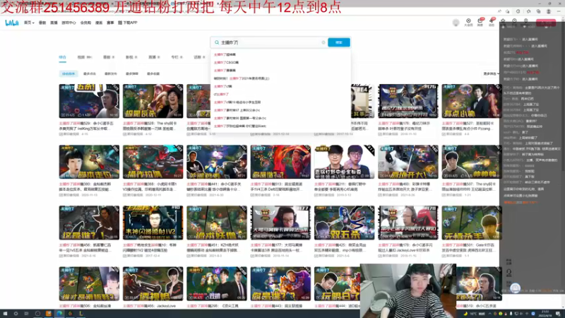Screen dimensions: 565x318
Task: Click the magnifier icon in search box
Action: (217, 42)
